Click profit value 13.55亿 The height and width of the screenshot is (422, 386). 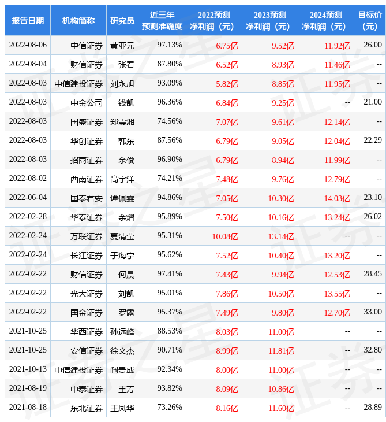(x=337, y=294)
